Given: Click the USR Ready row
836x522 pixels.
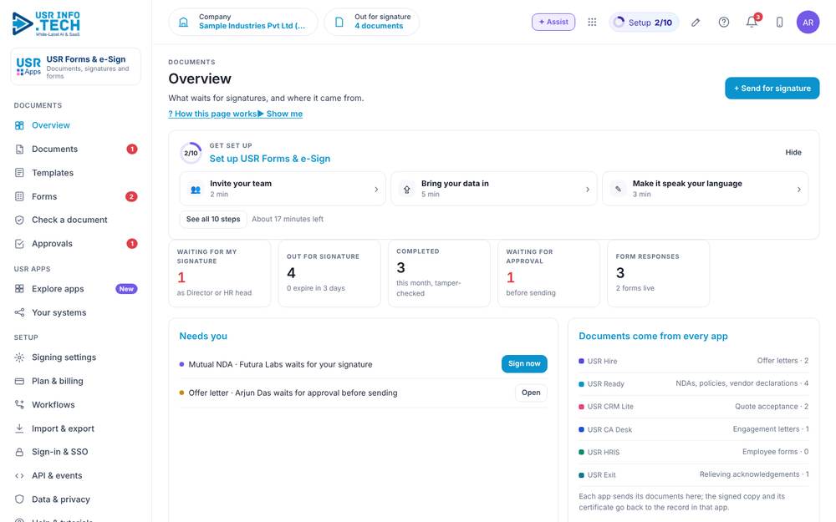Looking at the screenshot, I should coord(694,383).
